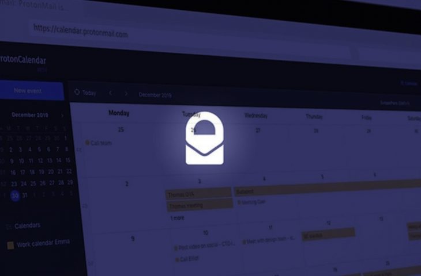This screenshot has height=276, width=421.
Task: Show hidden events via 1 more link
Action: [x=177, y=218]
